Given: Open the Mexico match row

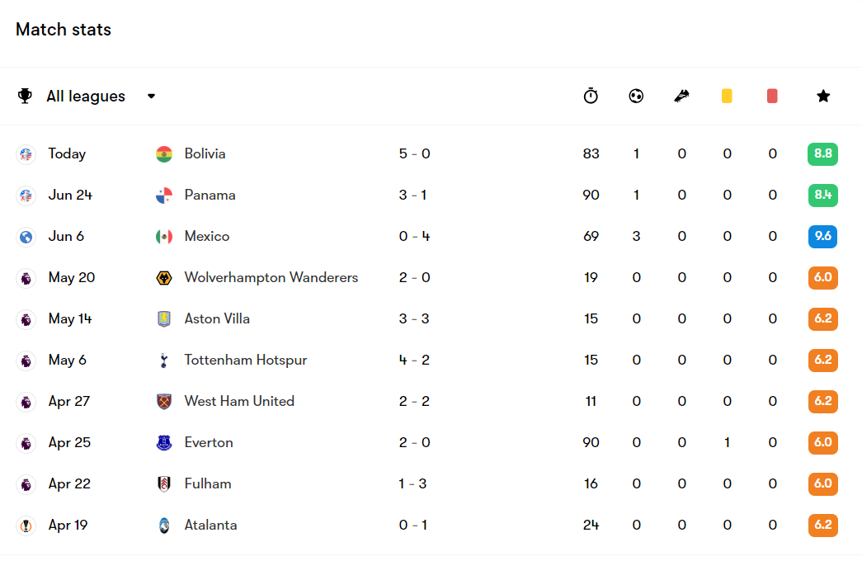Looking at the screenshot, I should pos(207,237).
